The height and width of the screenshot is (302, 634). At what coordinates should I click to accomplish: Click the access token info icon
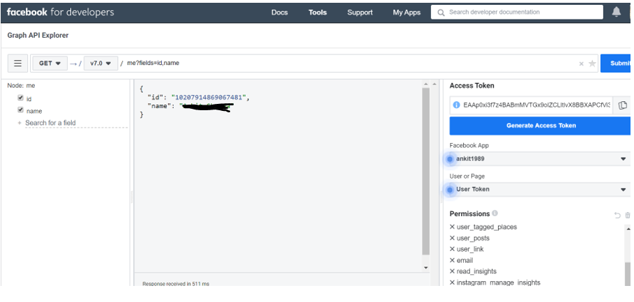[x=457, y=105]
